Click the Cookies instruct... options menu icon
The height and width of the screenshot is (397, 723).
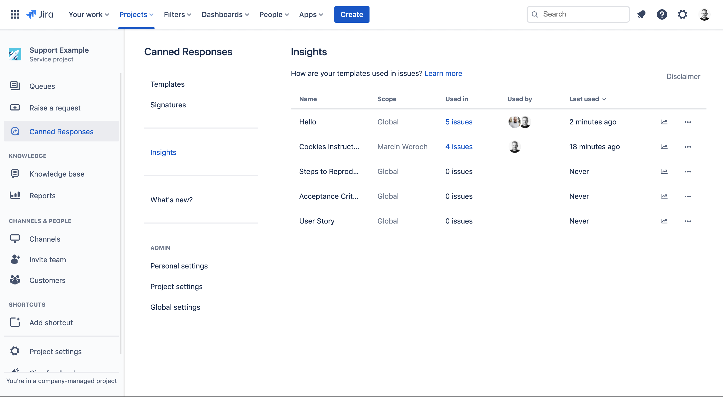(688, 147)
